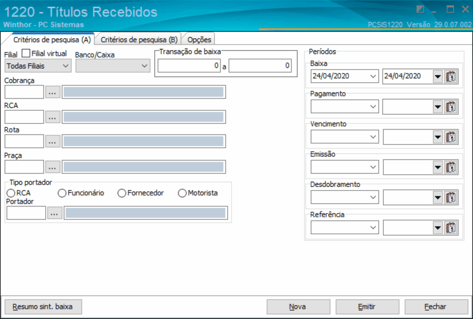Click the Vencimento end date field
The width and height of the screenshot is (473, 319).
[408, 137]
